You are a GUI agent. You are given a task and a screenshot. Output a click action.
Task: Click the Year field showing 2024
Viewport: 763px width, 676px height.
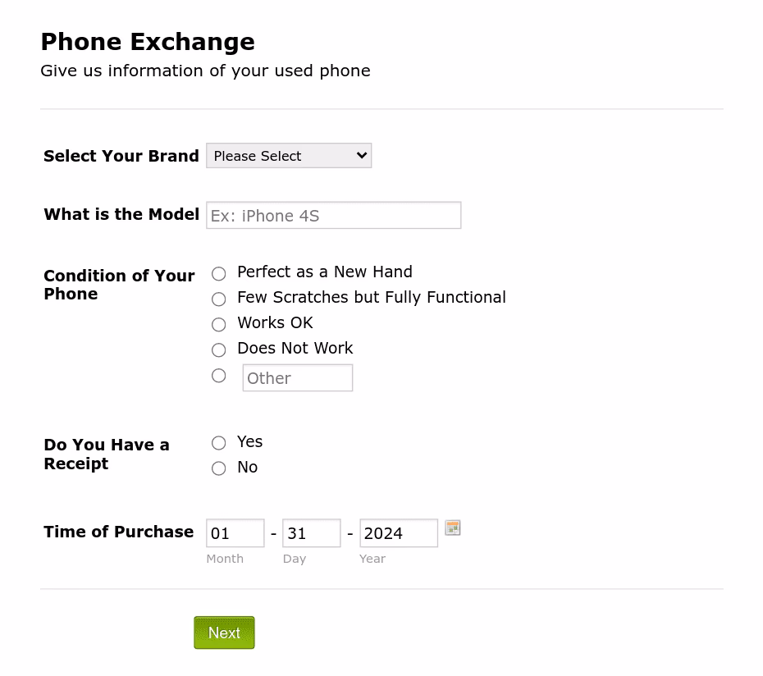(x=398, y=532)
